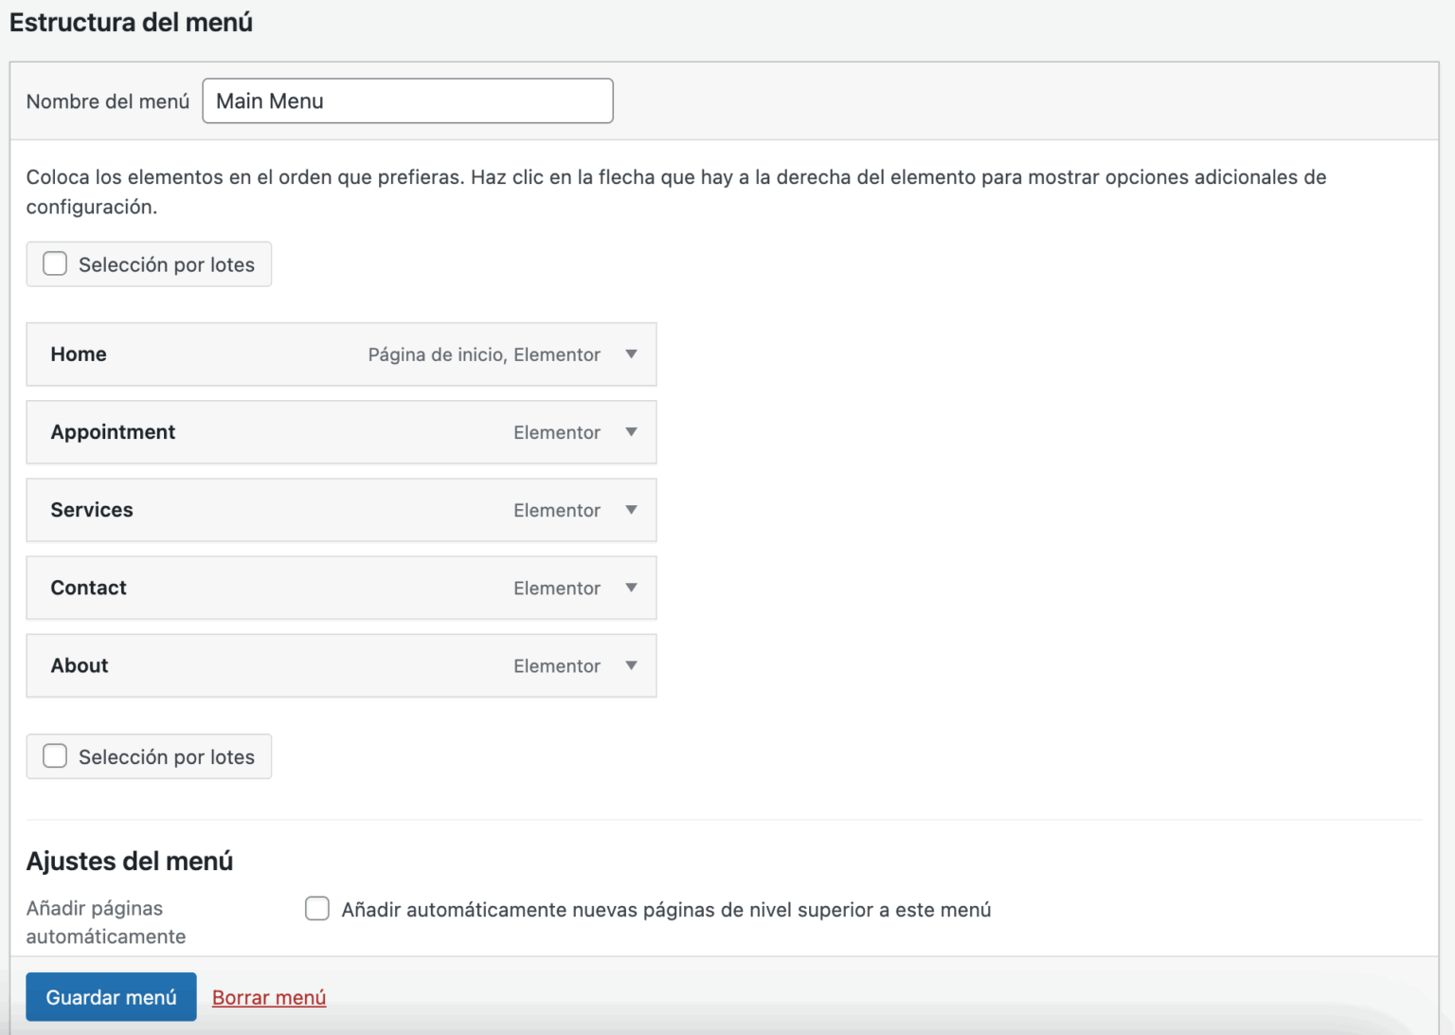Image resolution: width=1455 pixels, height=1035 pixels.
Task: Enable the top Selección por lotes checkbox
Action: 54,263
